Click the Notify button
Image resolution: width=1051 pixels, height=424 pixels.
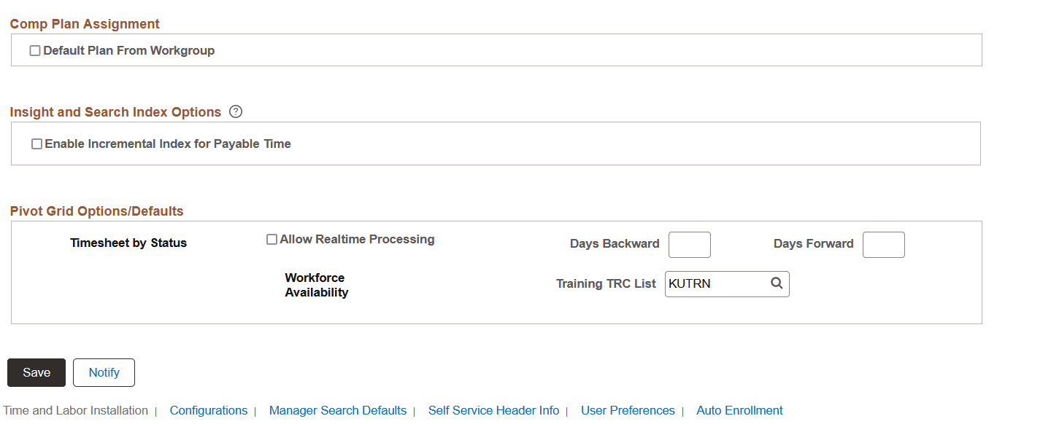tap(104, 372)
